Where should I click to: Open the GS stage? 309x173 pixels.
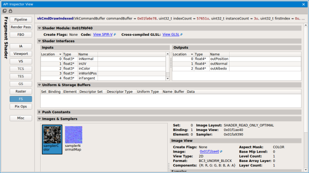(x=21, y=84)
